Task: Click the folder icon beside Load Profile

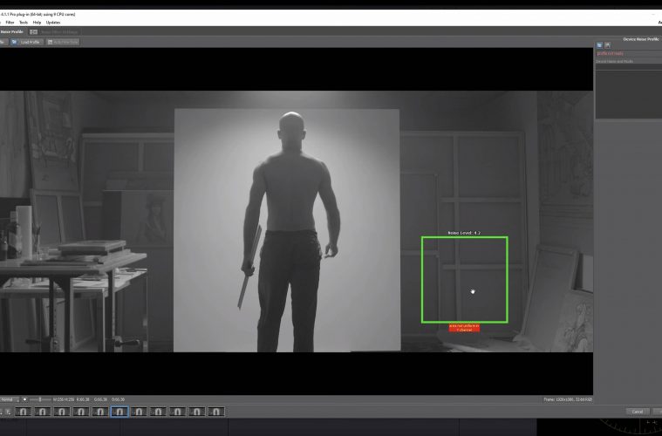Action: click(x=14, y=41)
